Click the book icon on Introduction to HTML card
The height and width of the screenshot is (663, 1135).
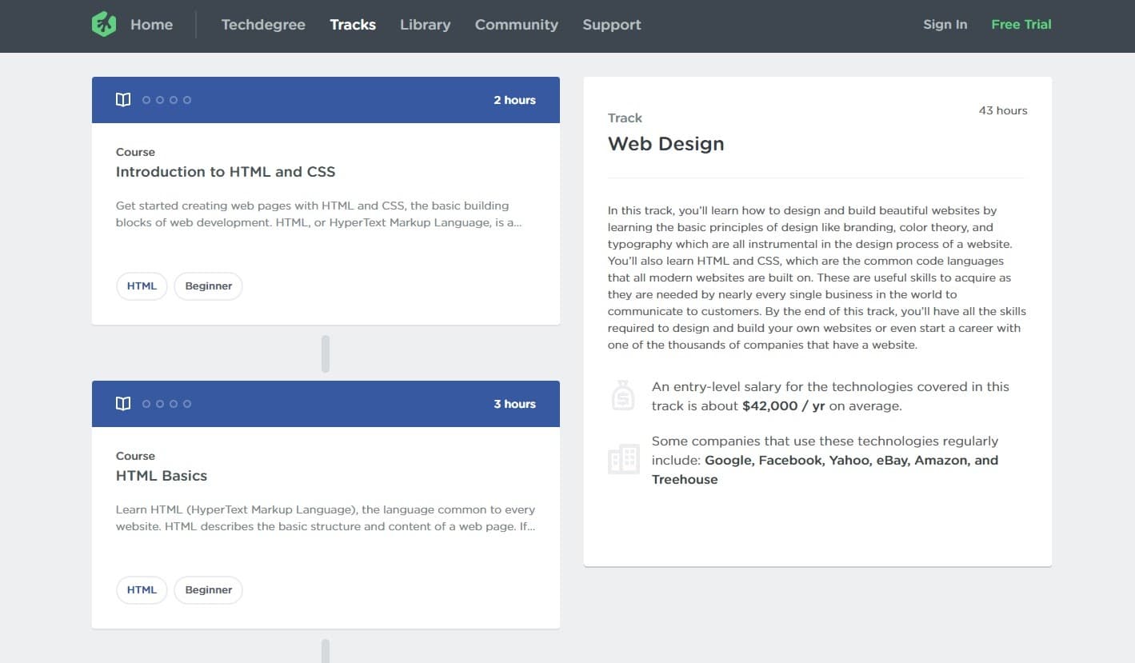[122, 99]
